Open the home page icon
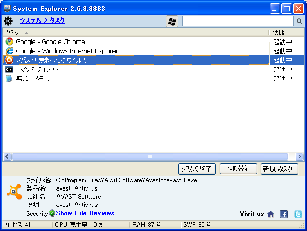307x231 pixels. click(271, 214)
